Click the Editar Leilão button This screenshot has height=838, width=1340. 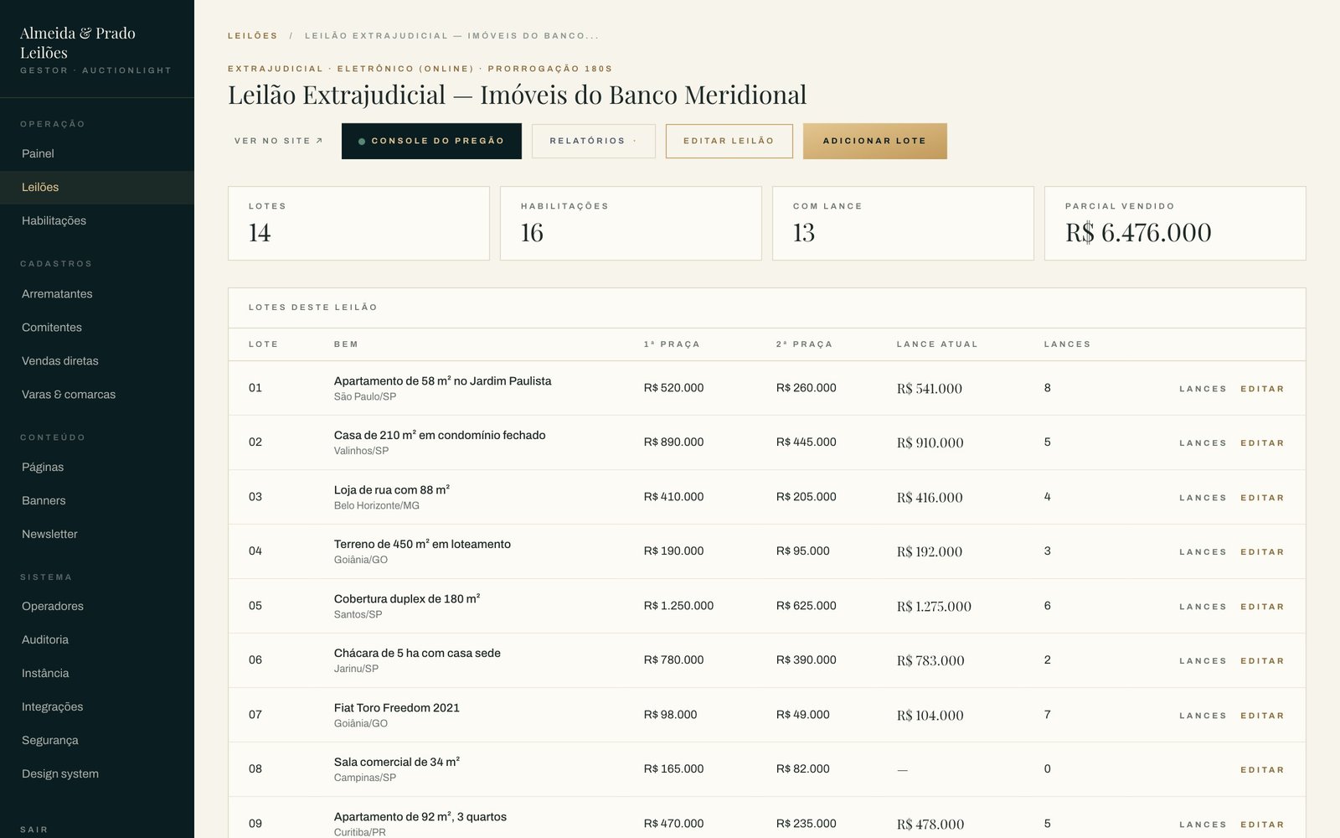click(x=729, y=141)
